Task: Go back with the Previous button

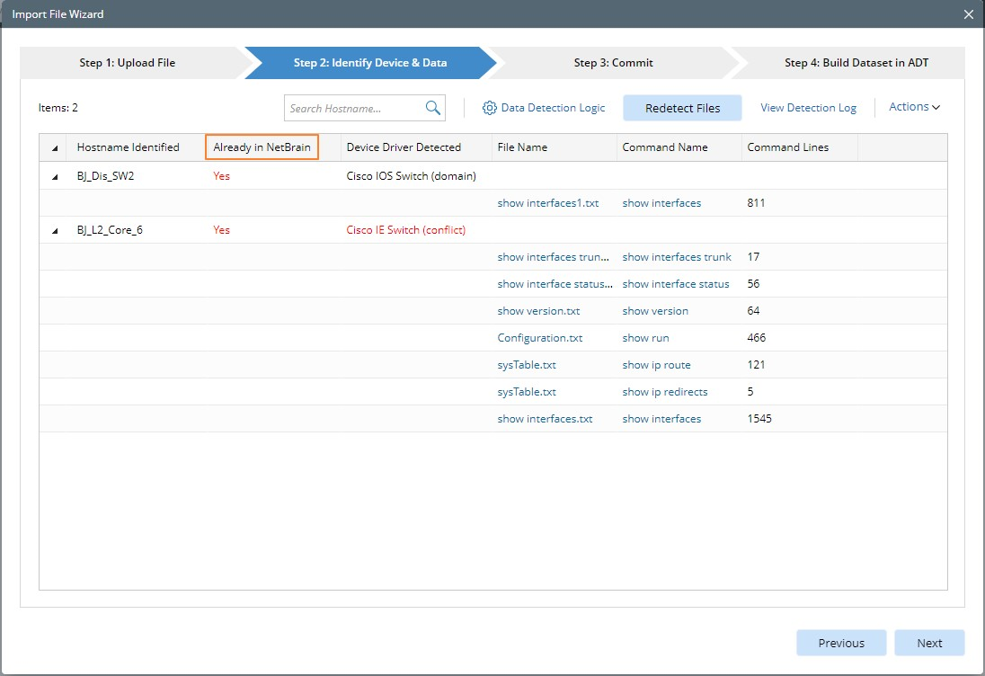Action: pos(841,643)
